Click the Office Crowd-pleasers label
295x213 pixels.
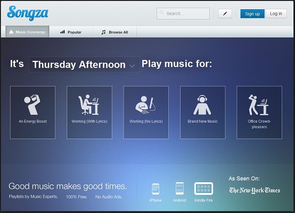259,124
